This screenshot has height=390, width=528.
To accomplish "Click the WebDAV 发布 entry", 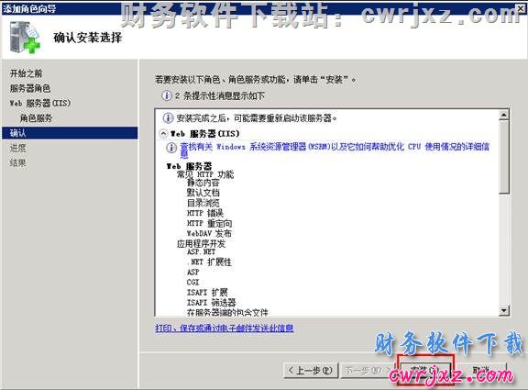I will click(209, 233).
